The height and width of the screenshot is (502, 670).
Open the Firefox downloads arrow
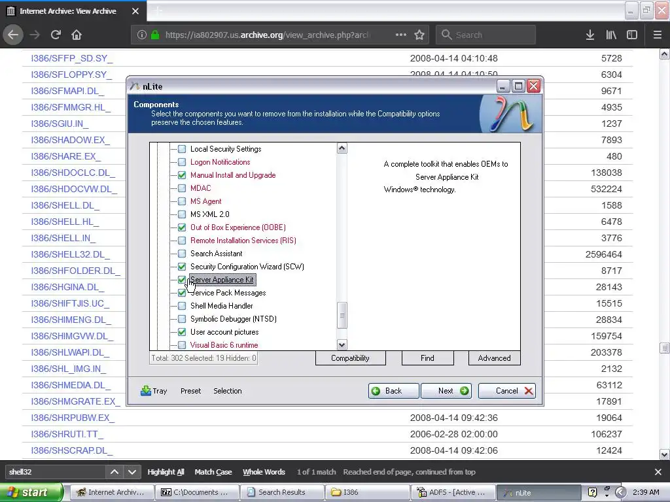[590, 35]
